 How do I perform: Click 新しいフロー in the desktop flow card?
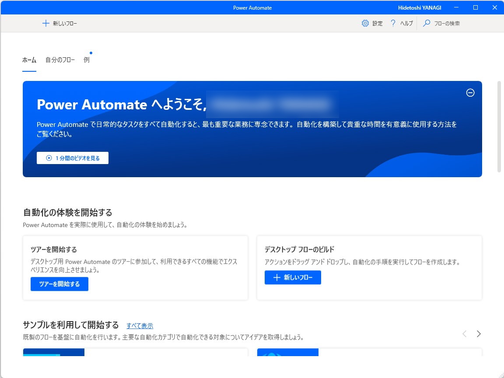click(x=292, y=277)
